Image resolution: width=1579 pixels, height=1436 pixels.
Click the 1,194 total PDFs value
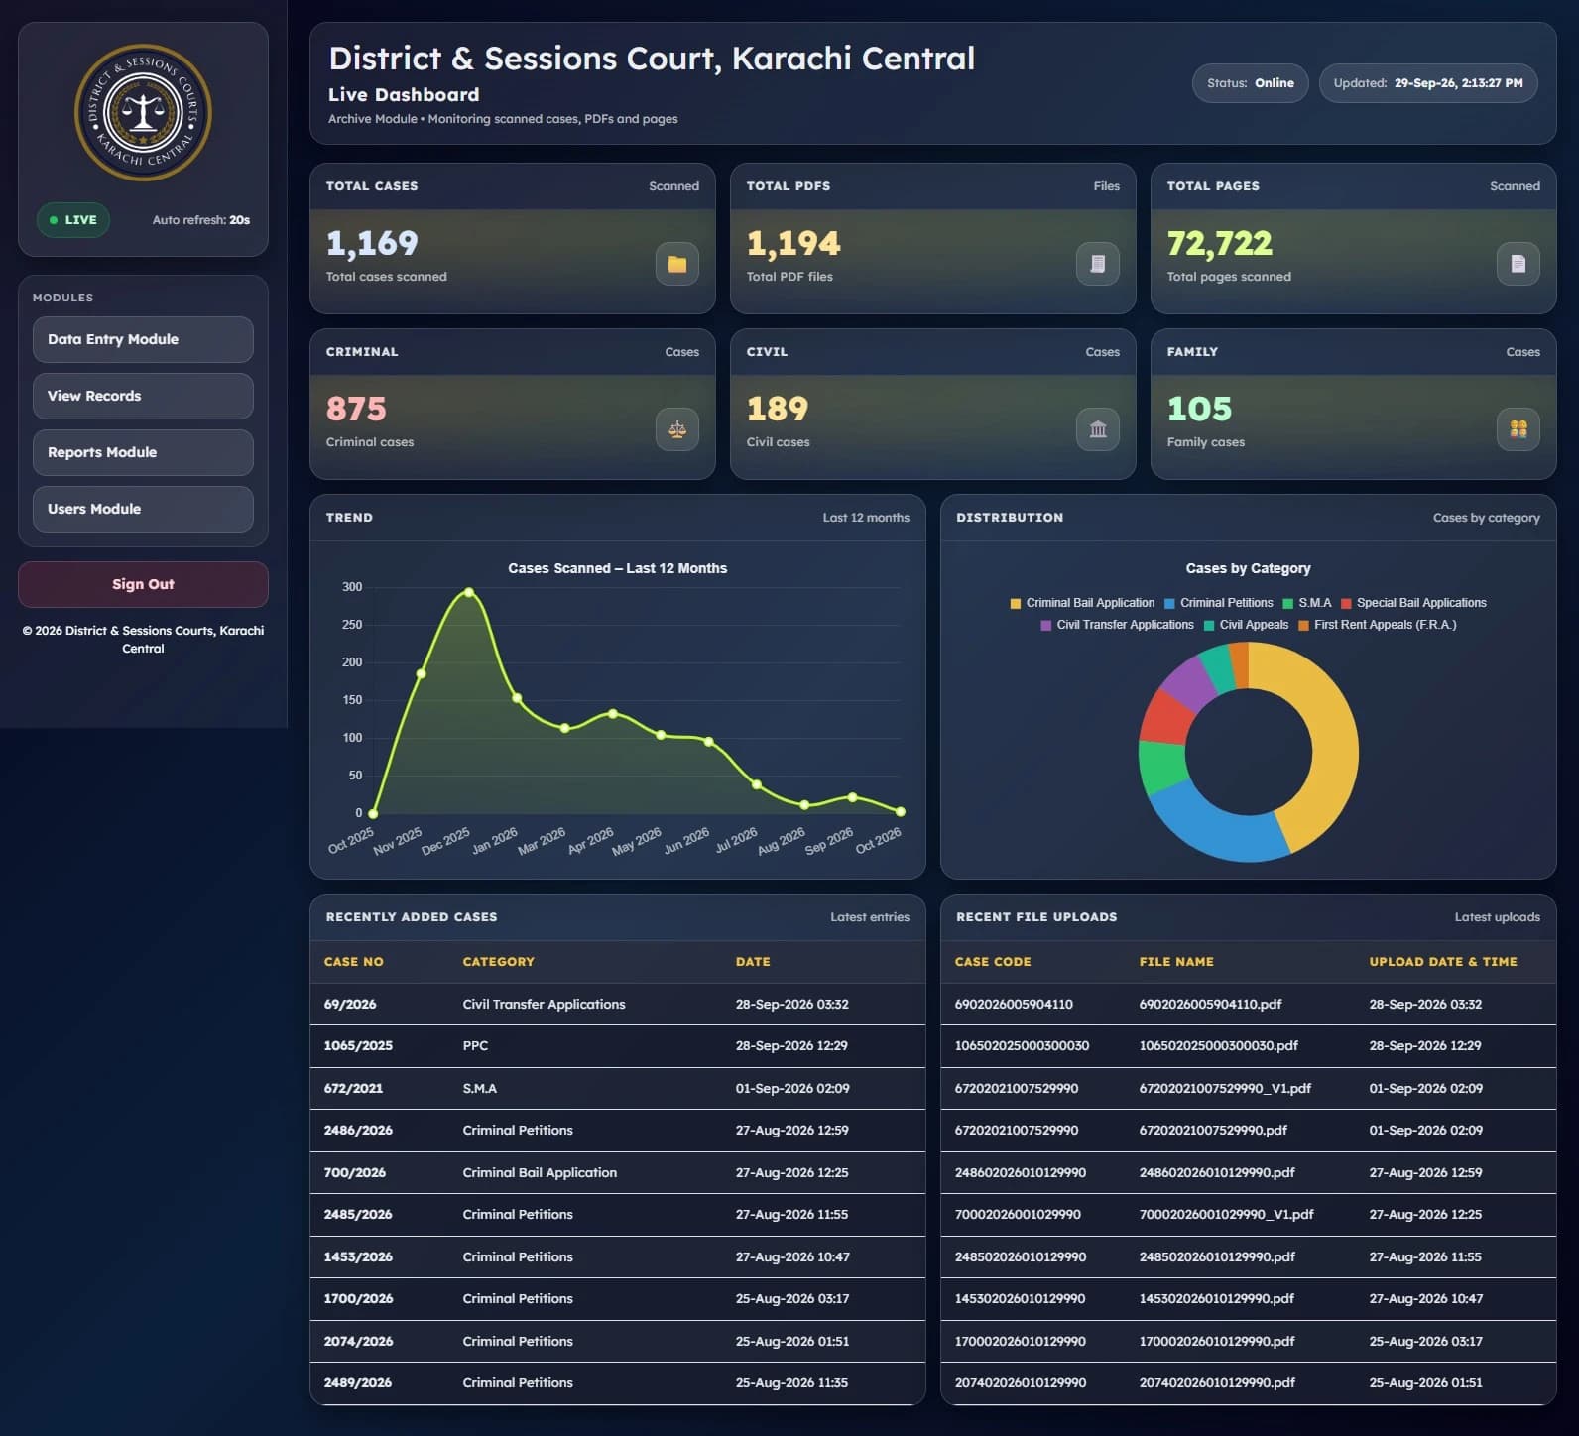793,243
